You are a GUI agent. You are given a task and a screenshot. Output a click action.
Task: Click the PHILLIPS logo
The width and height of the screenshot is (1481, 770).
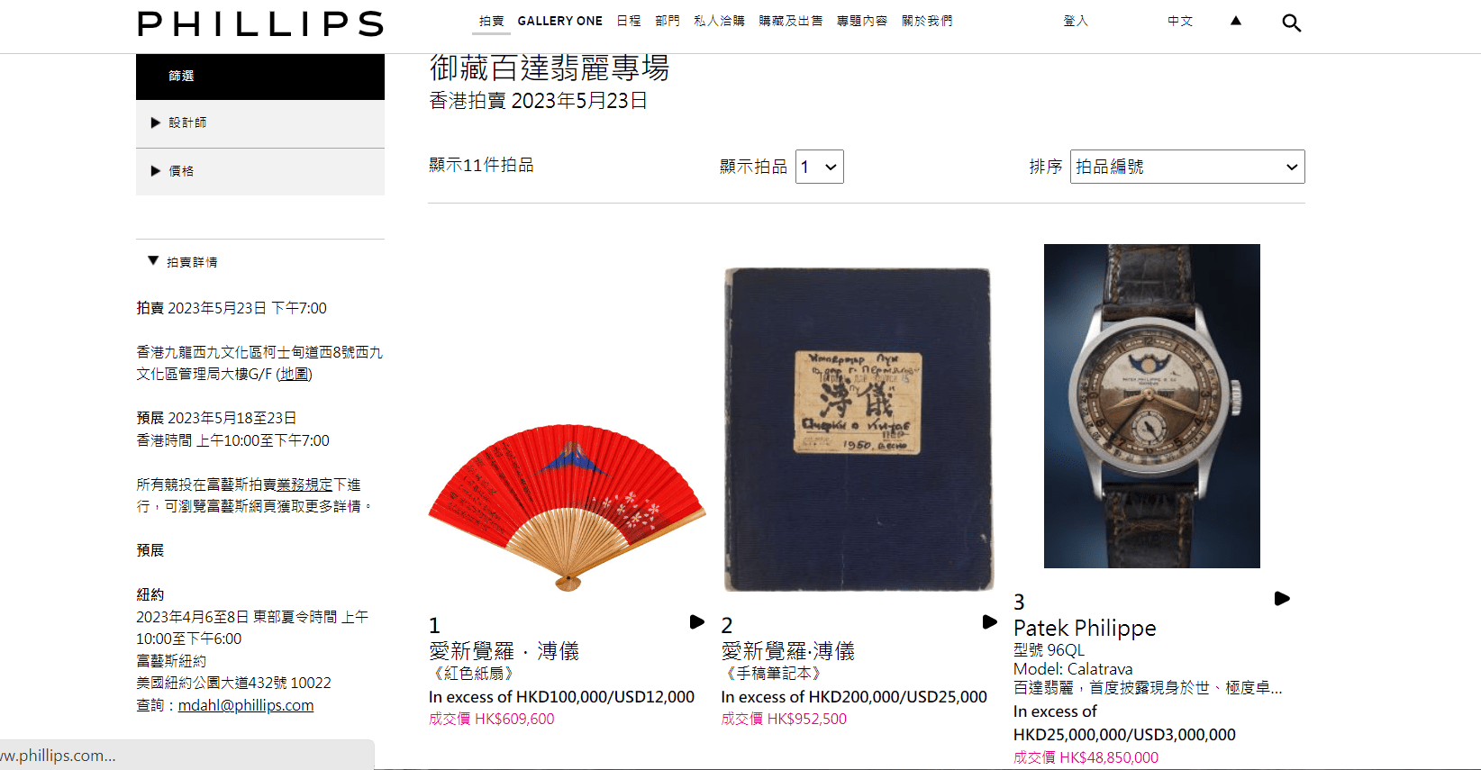pyautogui.click(x=260, y=24)
